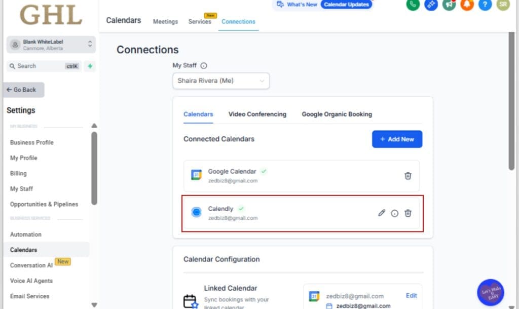Go to the Meetings tab
Viewport: 519px width, 309px height.
[165, 22]
